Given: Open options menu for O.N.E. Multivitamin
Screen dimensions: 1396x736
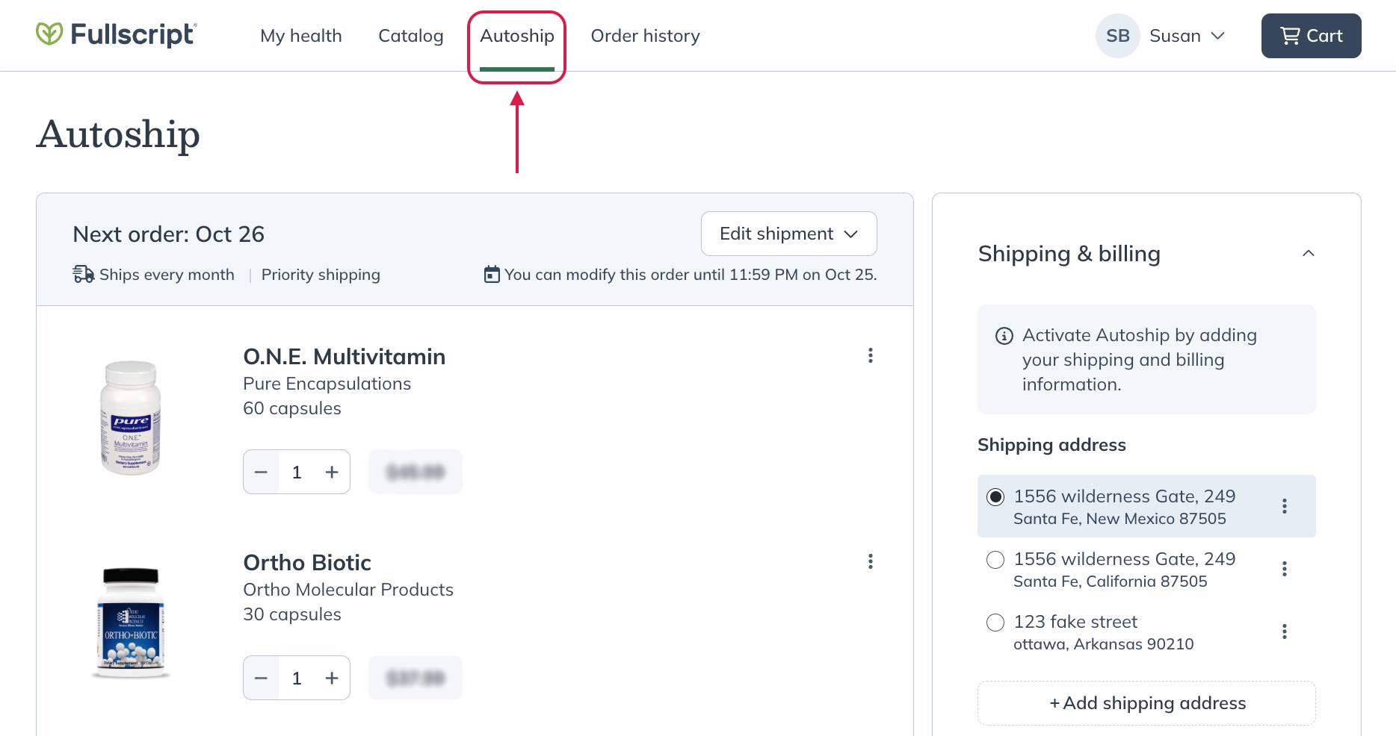Looking at the screenshot, I should point(870,355).
